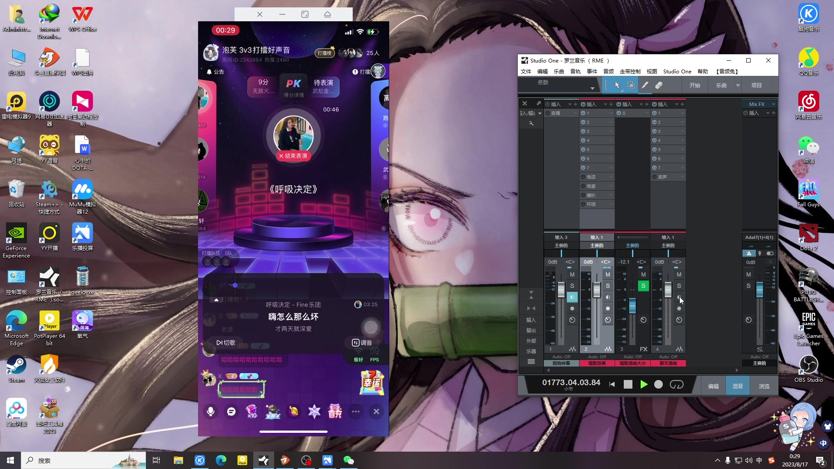
Task: Click the 项目 button
Action: point(757,86)
